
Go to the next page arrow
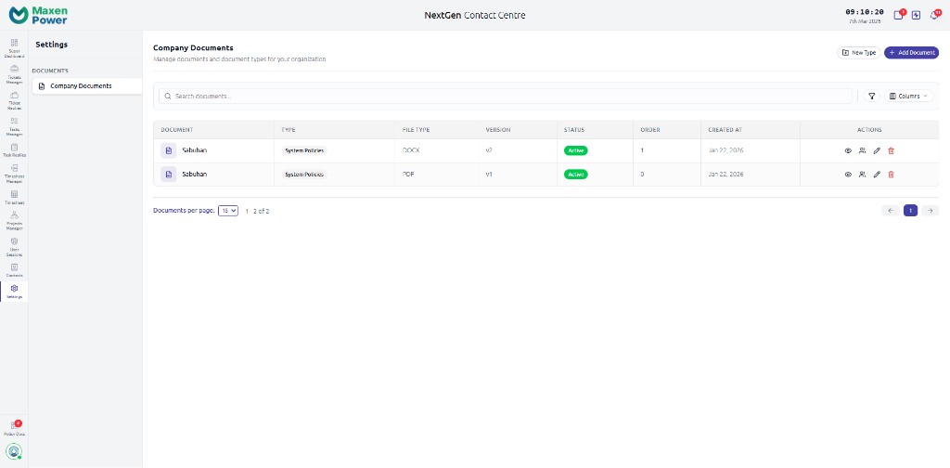(x=930, y=211)
